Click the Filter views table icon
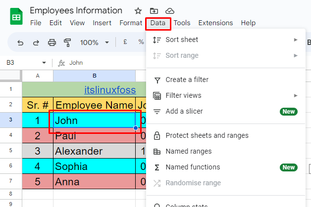The image size is (311, 207). pos(157,96)
